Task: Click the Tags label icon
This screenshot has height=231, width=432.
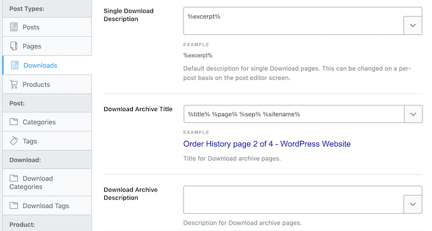Action: point(13,141)
